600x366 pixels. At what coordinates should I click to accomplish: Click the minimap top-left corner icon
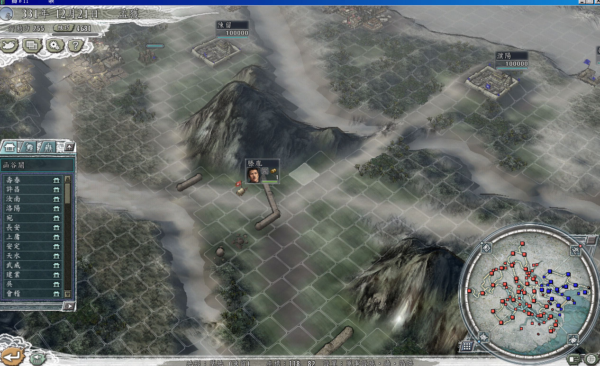click(x=486, y=248)
